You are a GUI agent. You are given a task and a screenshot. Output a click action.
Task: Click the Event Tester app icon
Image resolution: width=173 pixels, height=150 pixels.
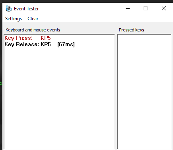tap(9, 8)
